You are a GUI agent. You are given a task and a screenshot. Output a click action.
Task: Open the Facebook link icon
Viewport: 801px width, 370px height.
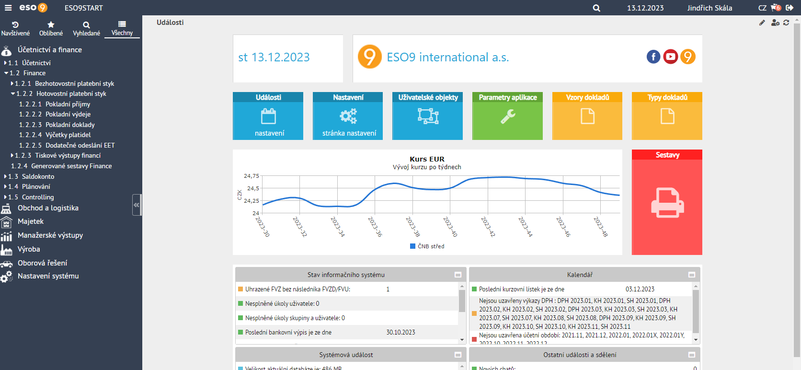click(653, 57)
